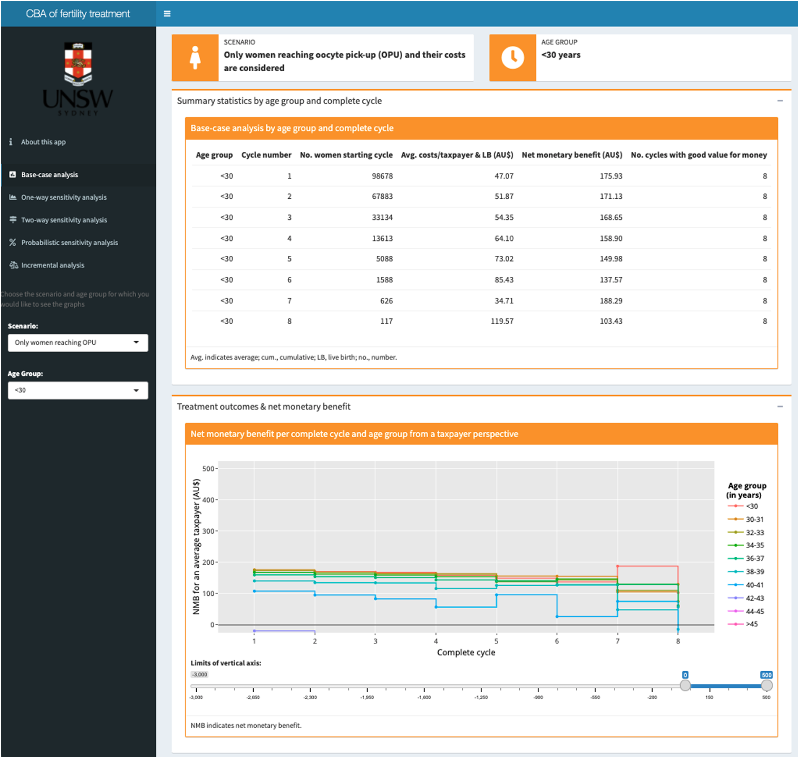Open the Incremental analysis menu item
Viewport: 799px width, 758px height.
coord(53,265)
